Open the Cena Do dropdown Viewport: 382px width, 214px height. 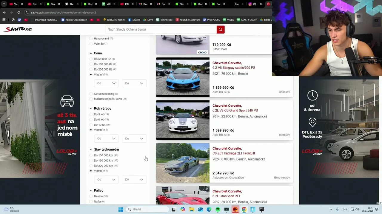point(134,83)
